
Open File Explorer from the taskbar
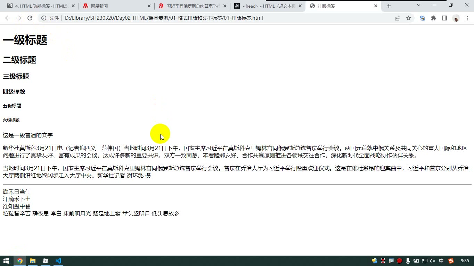(33, 261)
